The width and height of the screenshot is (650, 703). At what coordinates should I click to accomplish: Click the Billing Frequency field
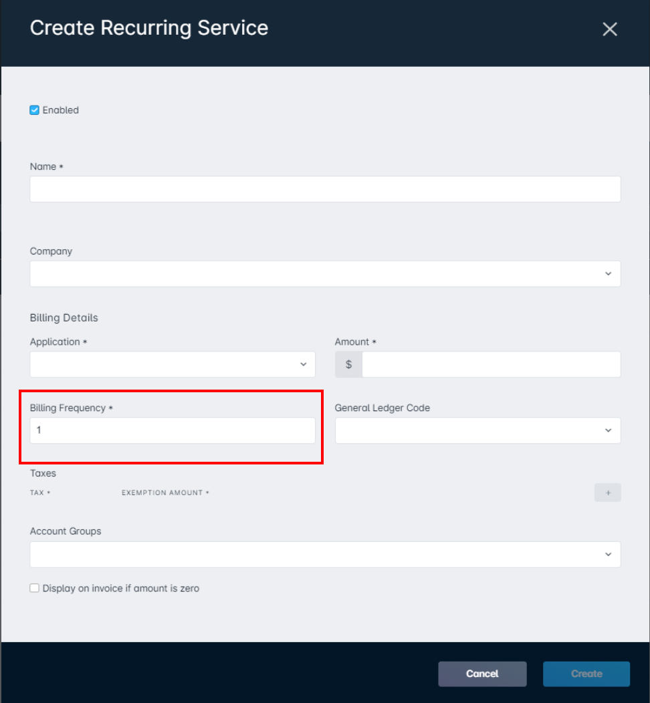[x=173, y=430]
